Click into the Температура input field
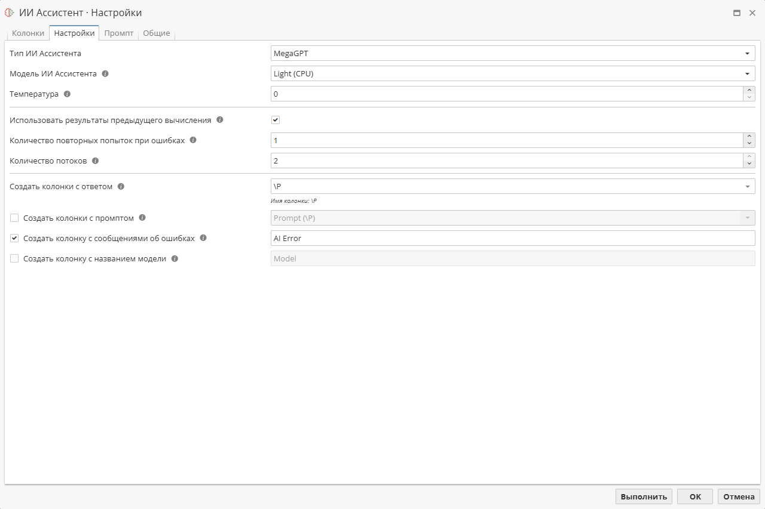765x509 pixels. coord(507,94)
